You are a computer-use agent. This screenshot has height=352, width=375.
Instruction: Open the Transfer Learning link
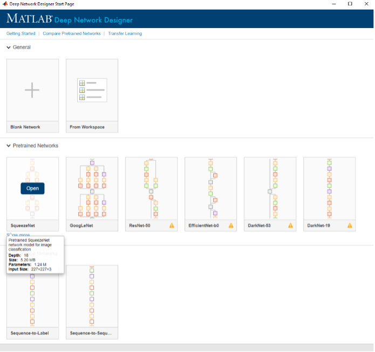coord(125,33)
